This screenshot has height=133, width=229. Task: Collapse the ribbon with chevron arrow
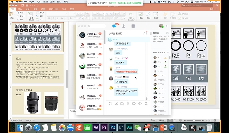coord(217,9)
